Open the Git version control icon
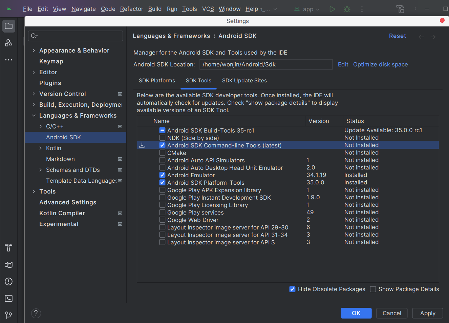The width and height of the screenshot is (449, 323). click(9, 315)
